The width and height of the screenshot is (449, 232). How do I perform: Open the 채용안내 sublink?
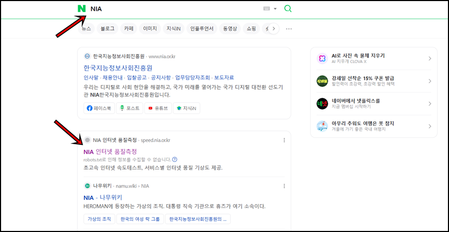113,78
